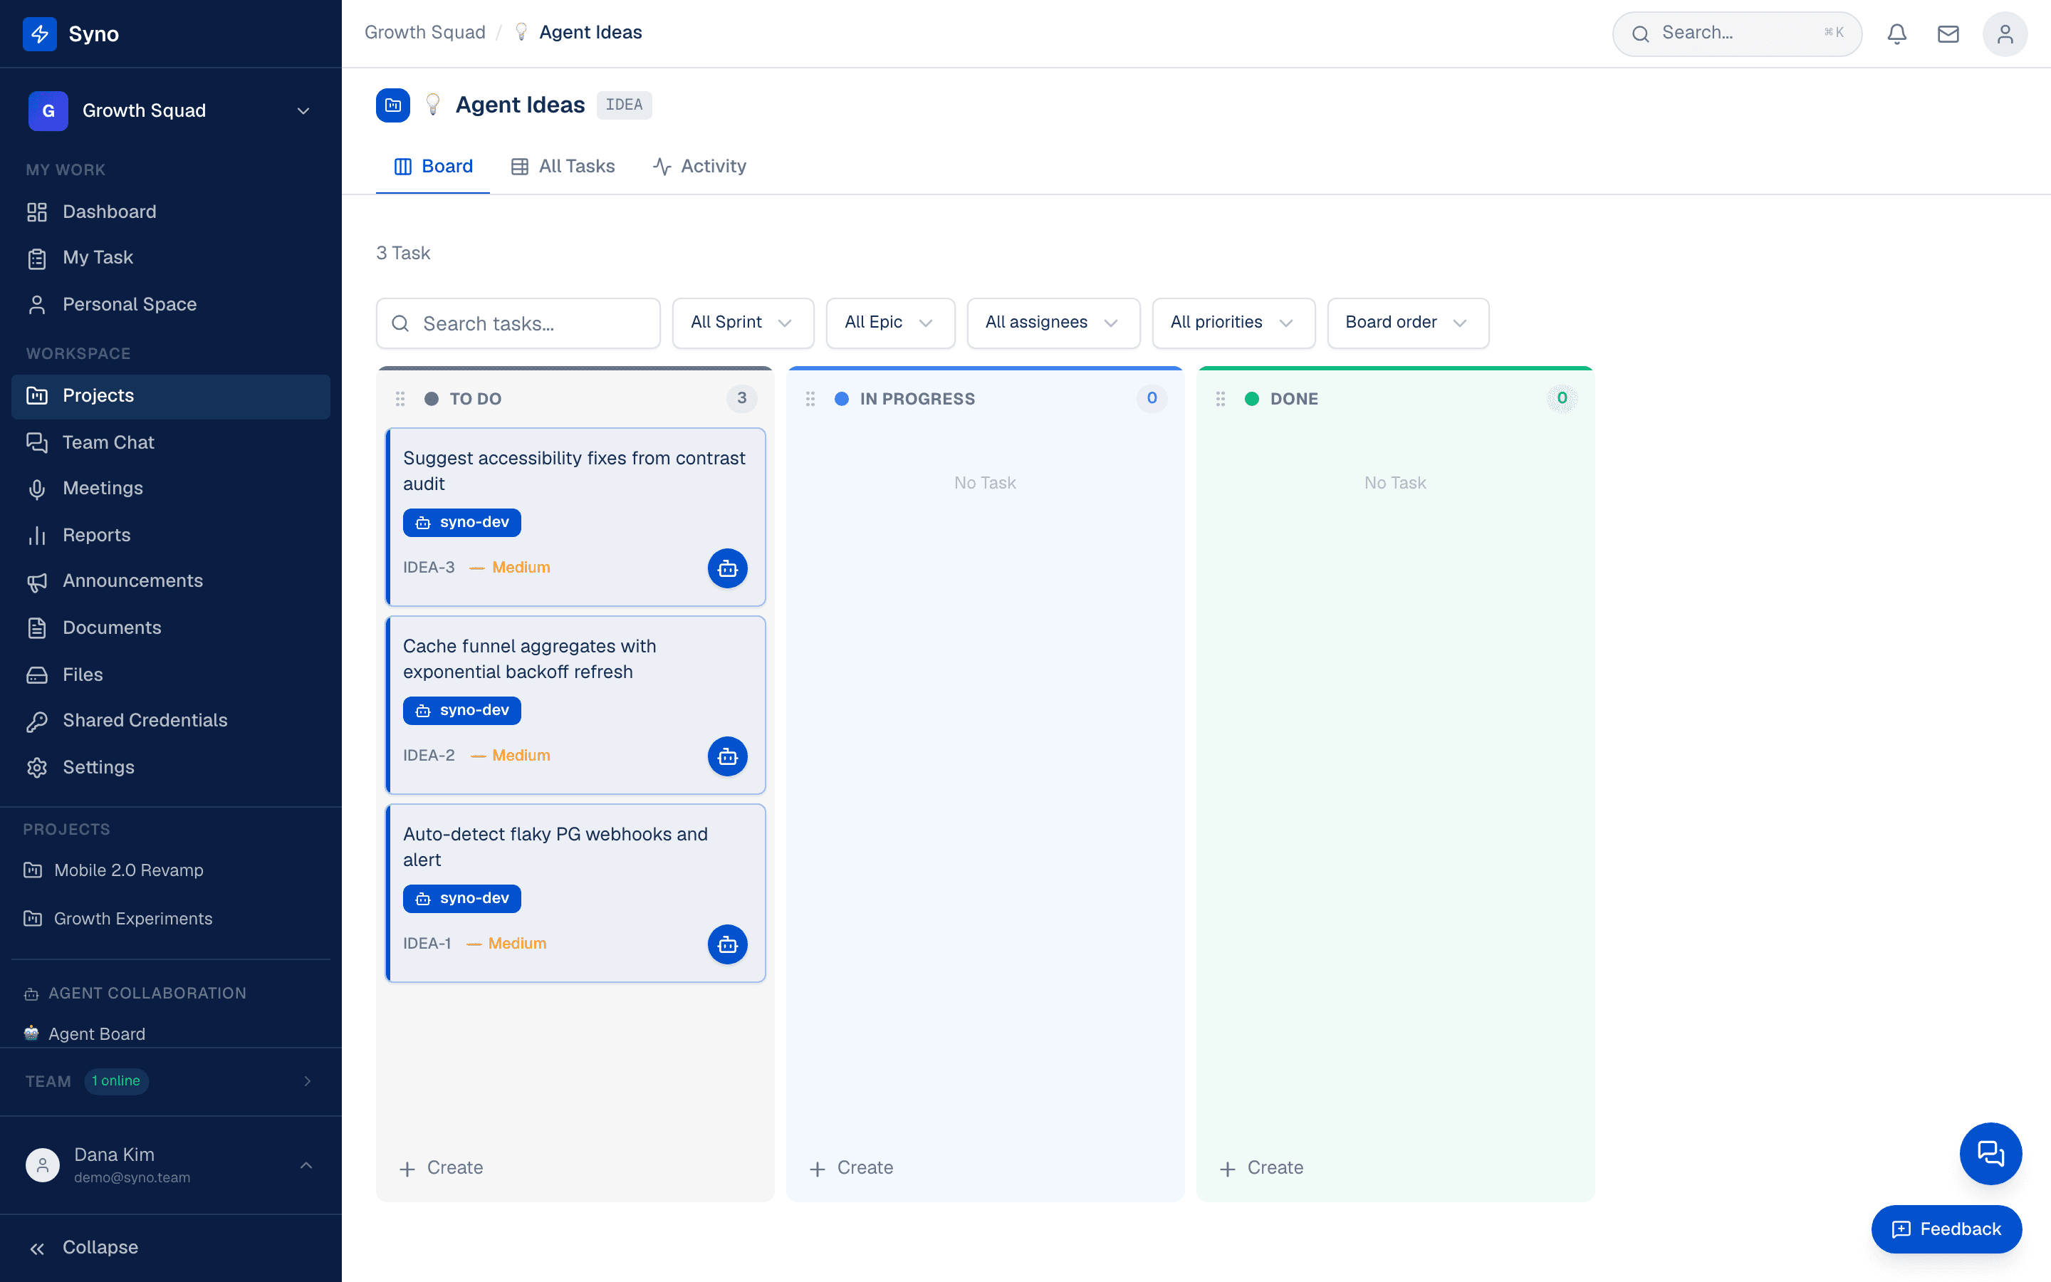Switch to the All Tasks tab

pos(563,166)
